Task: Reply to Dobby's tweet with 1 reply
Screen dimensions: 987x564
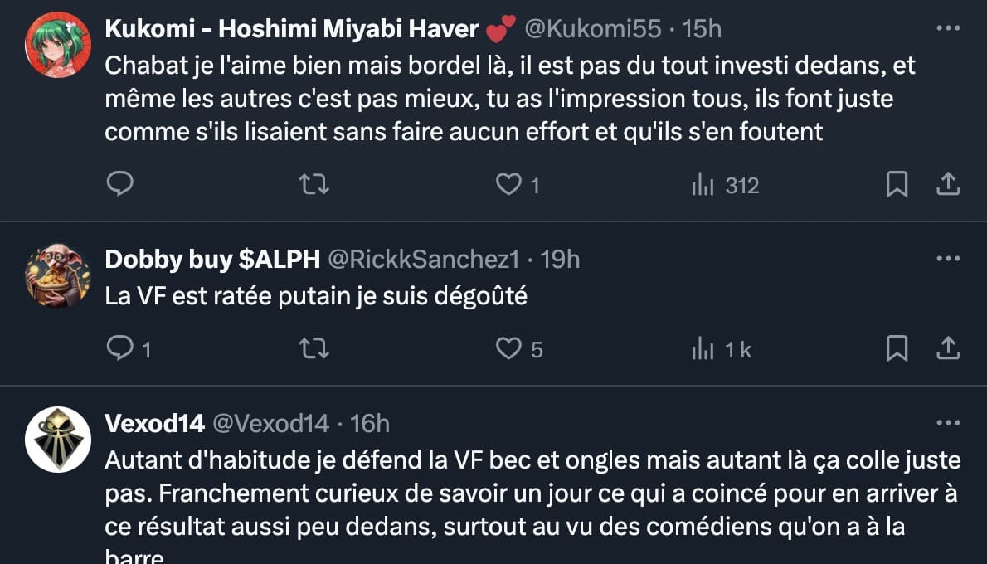Action: coord(121,349)
